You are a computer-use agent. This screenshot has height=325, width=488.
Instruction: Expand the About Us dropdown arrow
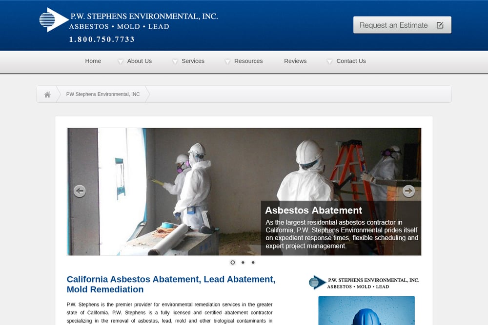click(x=121, y=61)
